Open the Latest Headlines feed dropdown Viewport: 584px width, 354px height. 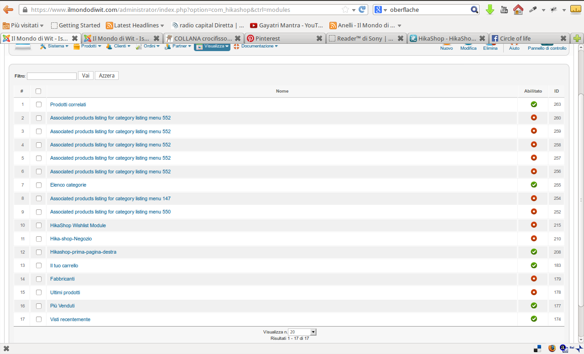[x=135, y=26]
